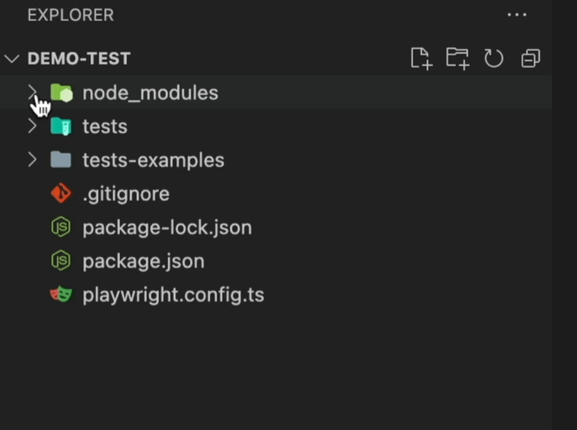The width and height of the screenshot is (577, 430).
Task: Select the package.json file name
Action: 143,261
